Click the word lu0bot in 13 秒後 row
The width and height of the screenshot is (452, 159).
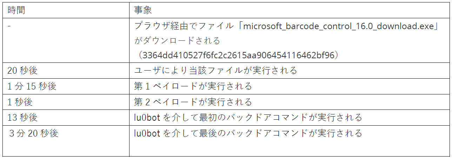[x=147, y=118]
